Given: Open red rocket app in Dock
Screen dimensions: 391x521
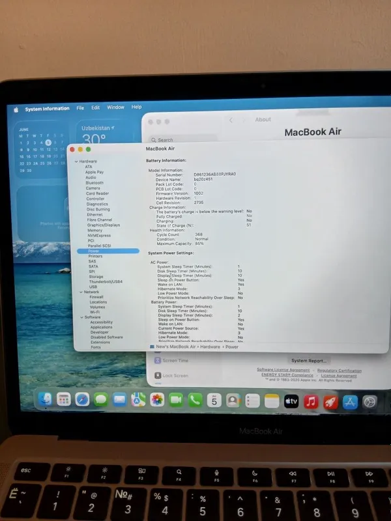Looking at the screenshot, I should click(330, 402).
